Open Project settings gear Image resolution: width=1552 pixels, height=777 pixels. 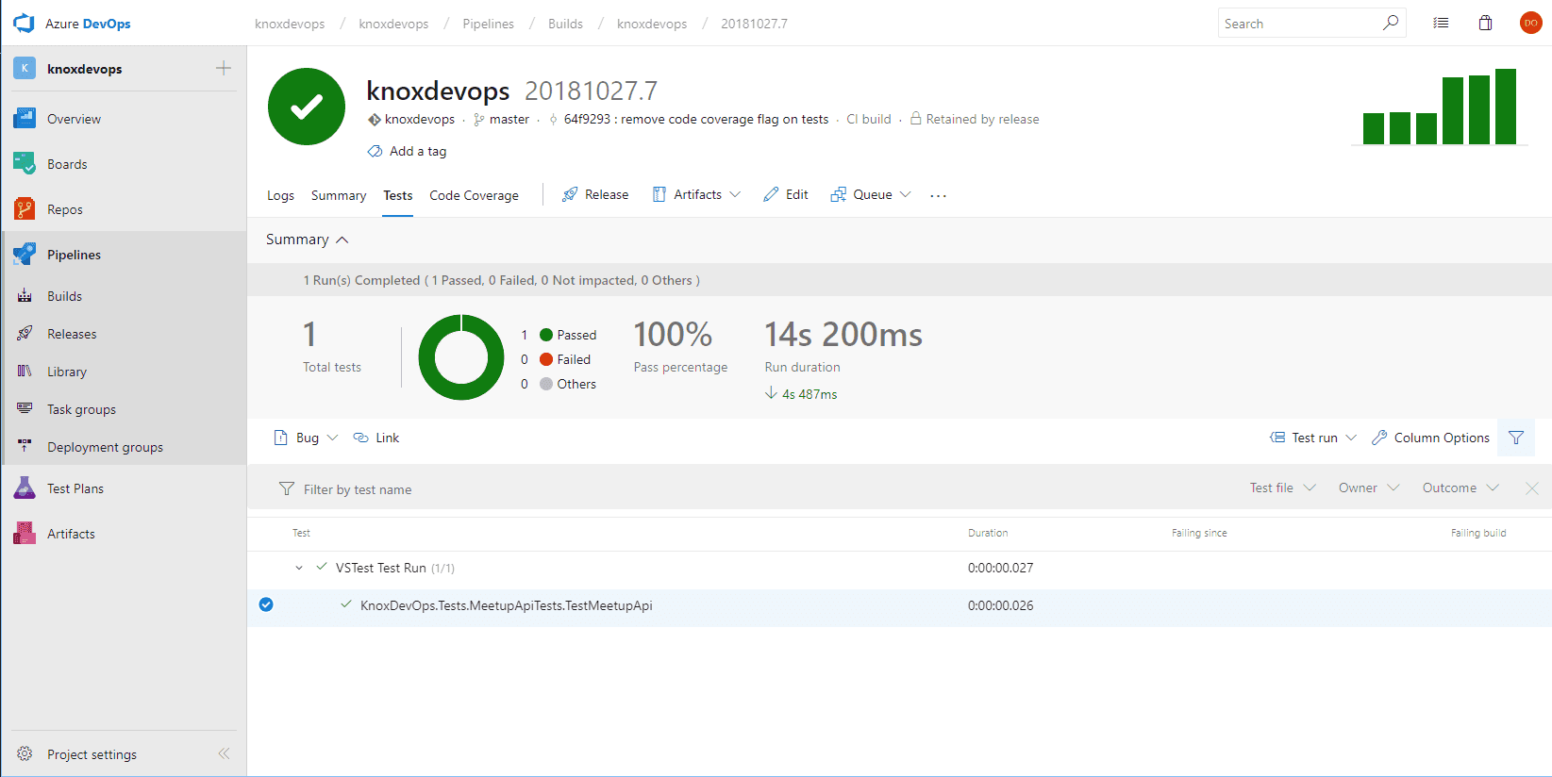[25, 754]
